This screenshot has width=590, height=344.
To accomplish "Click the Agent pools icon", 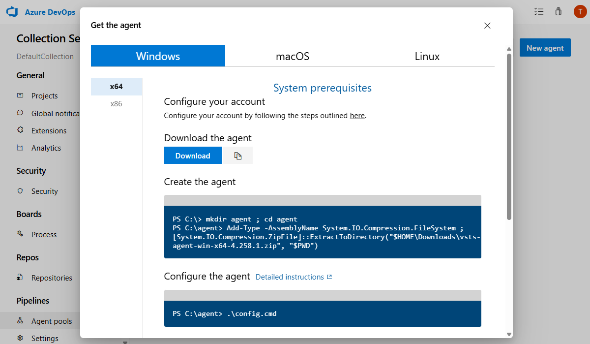I will [20, 321].
